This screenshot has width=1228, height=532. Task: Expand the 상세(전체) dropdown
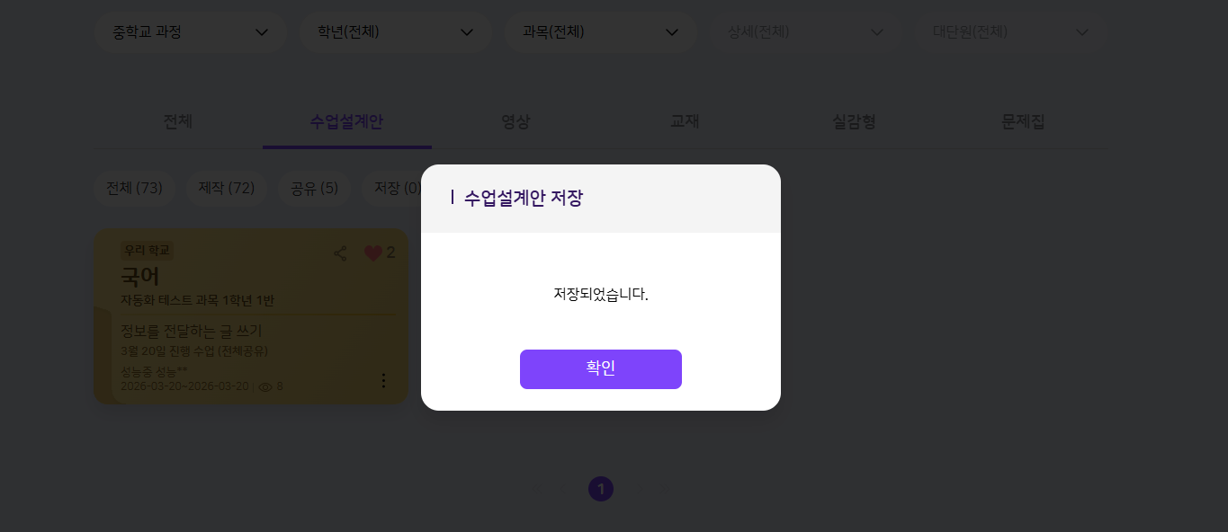[x=806, y=32]
